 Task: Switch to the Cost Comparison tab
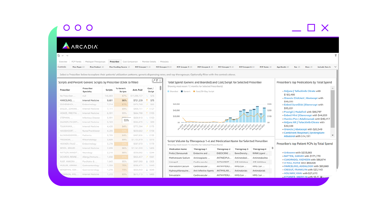(x=130, y=62)
